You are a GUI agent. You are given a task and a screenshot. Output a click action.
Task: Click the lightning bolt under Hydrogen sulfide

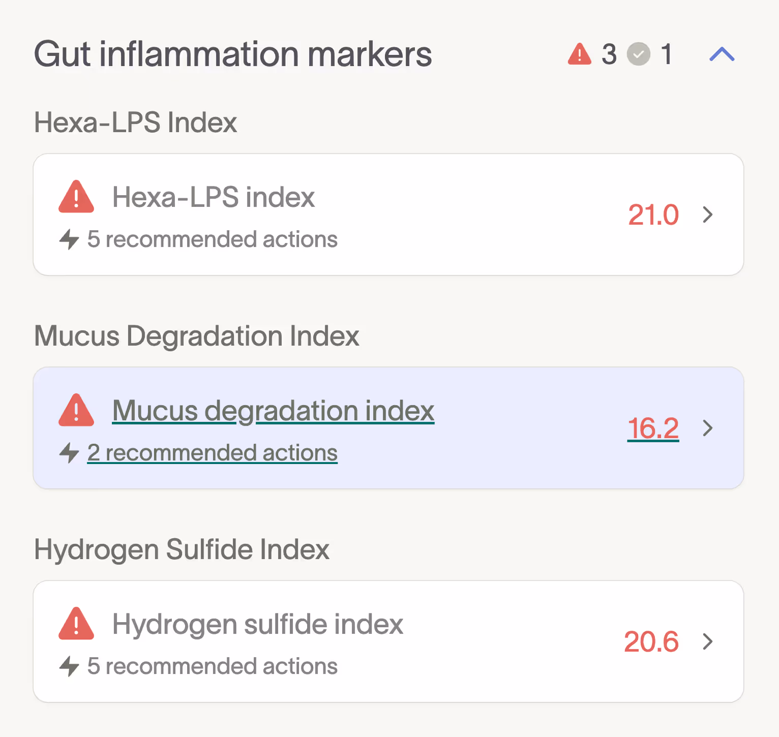pos(69,666)
